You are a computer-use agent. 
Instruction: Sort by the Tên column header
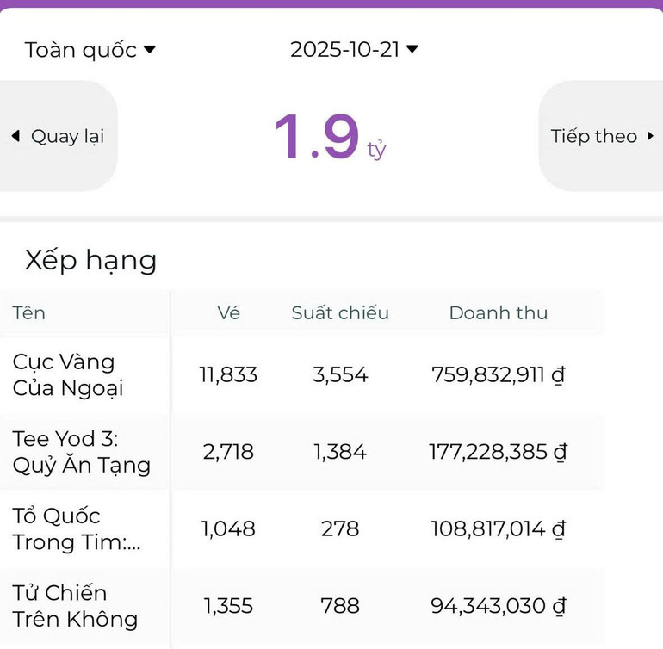28,312
